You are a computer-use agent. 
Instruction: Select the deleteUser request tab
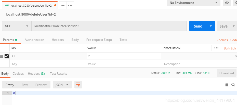30,5
